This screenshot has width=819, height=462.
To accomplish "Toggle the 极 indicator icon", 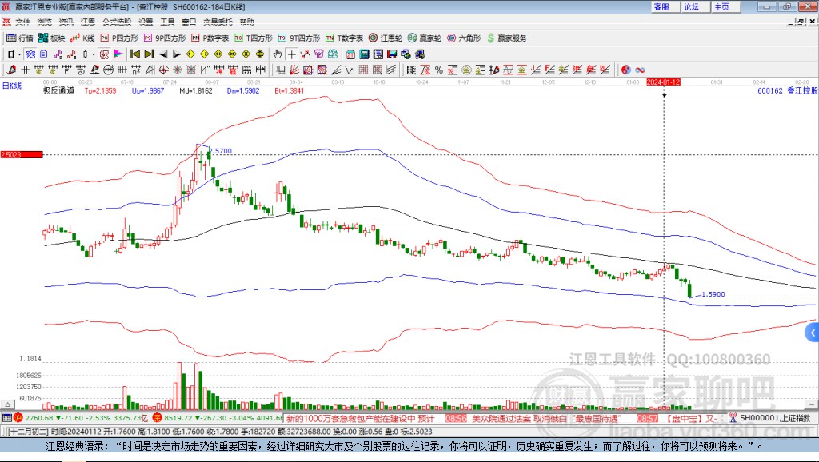I will point(104,54).
